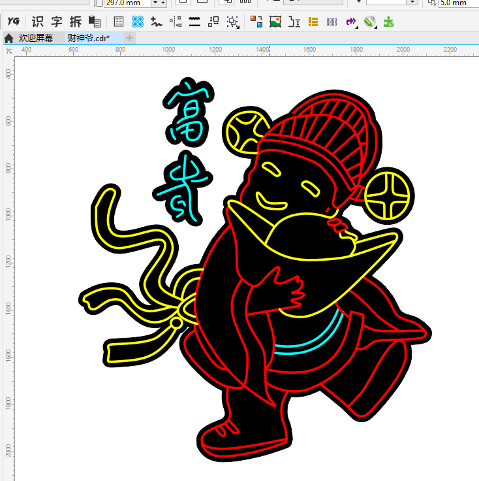The width and height of the screenshot is (479, 481).
Task: Click the wavy and straight line icon
Action: point(194,22)
